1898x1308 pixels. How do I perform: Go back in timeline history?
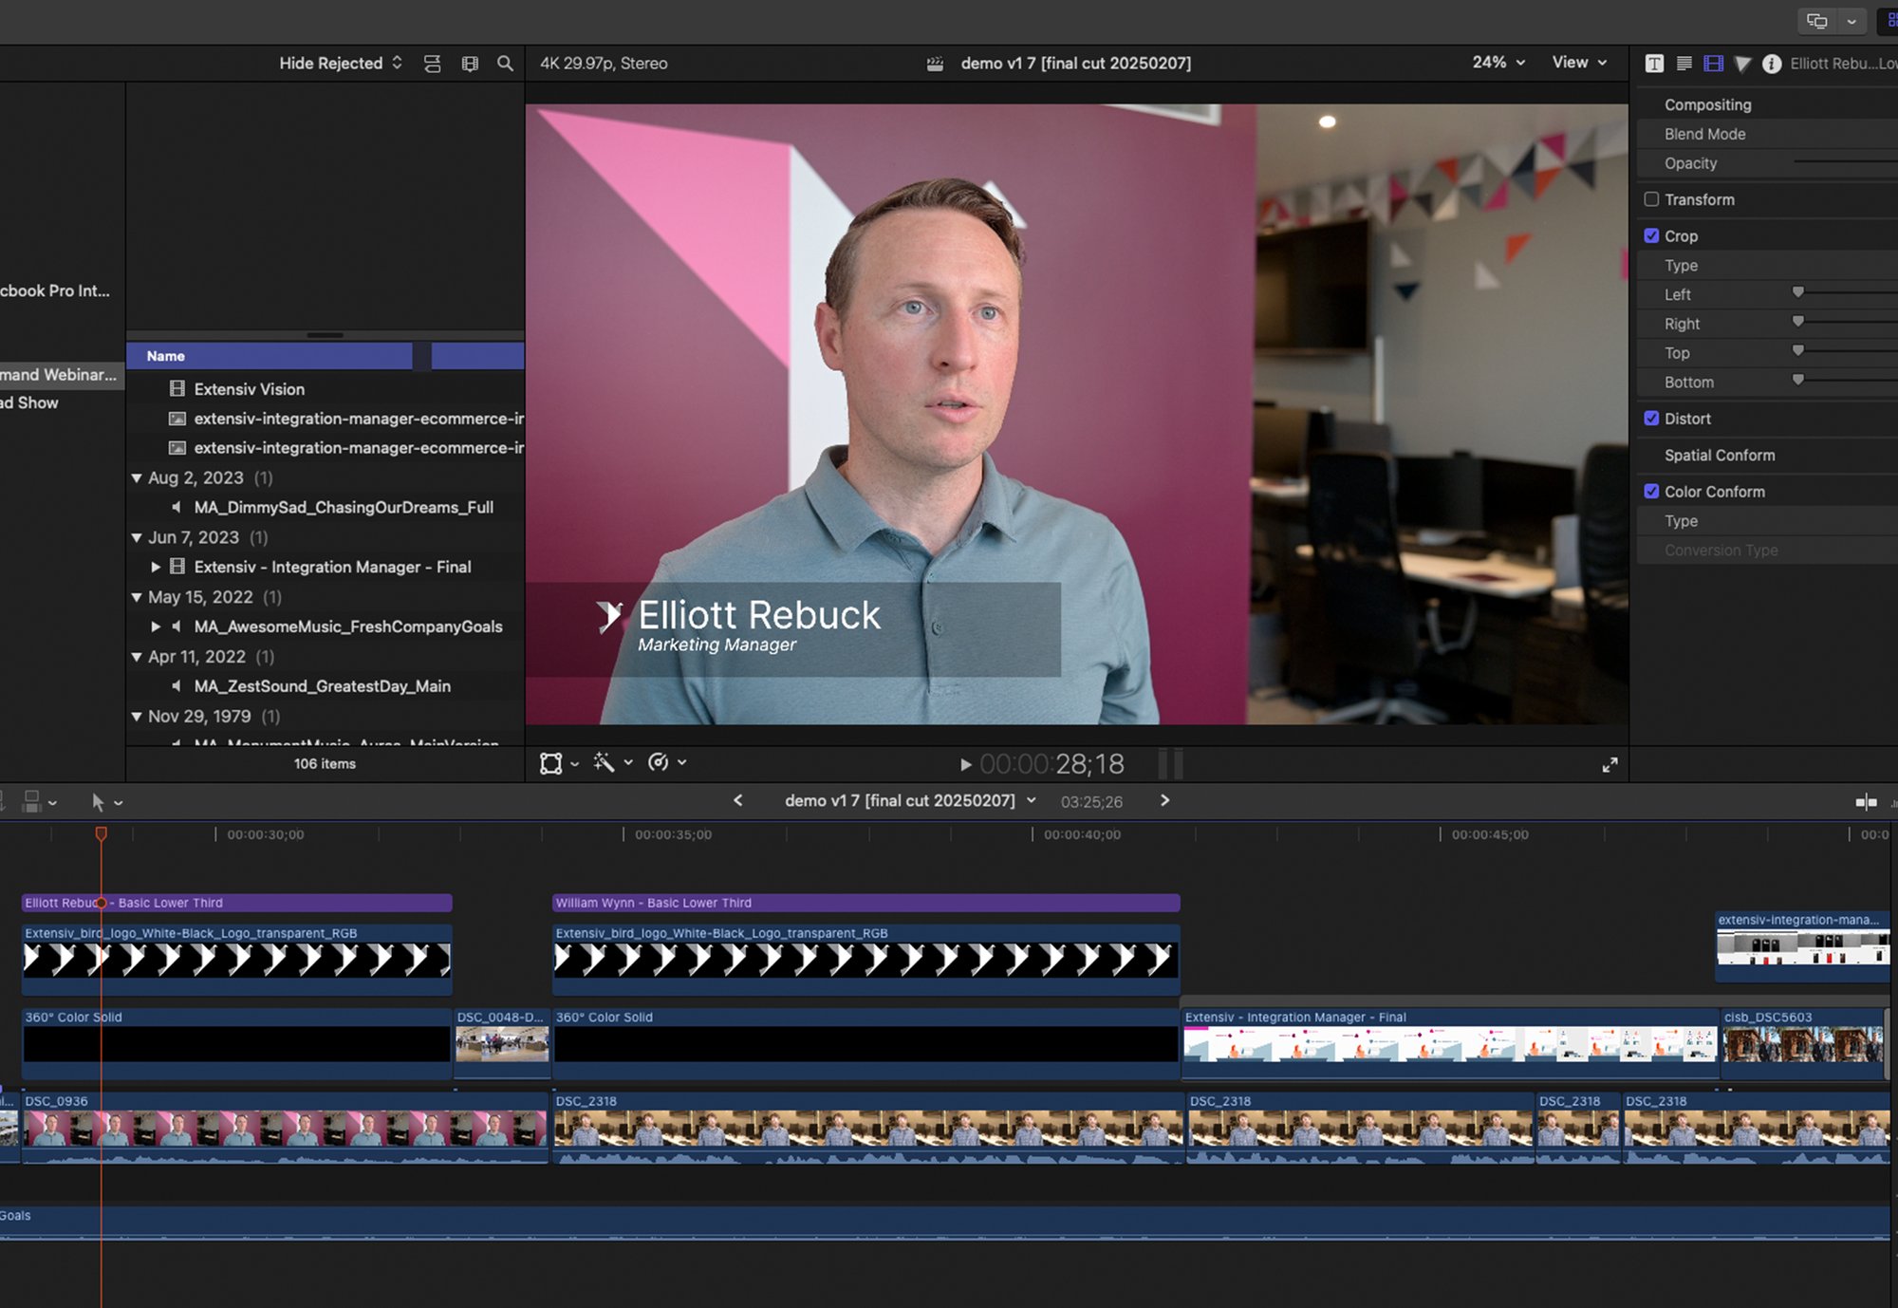coord(737,801)
